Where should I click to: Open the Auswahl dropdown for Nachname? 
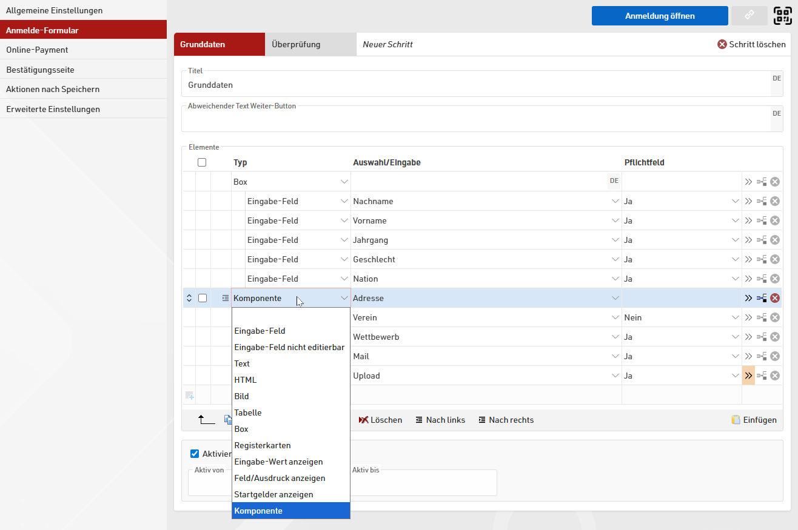click(615, 201)
